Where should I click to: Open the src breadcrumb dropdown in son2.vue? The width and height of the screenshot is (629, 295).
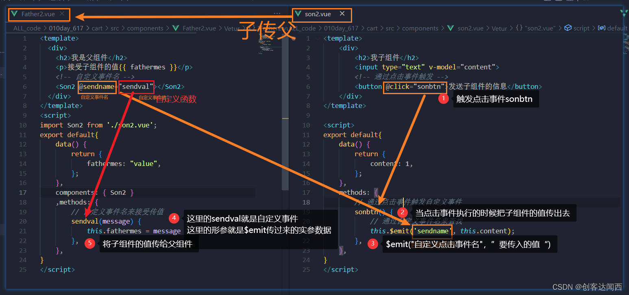click(x=390, y=28)
